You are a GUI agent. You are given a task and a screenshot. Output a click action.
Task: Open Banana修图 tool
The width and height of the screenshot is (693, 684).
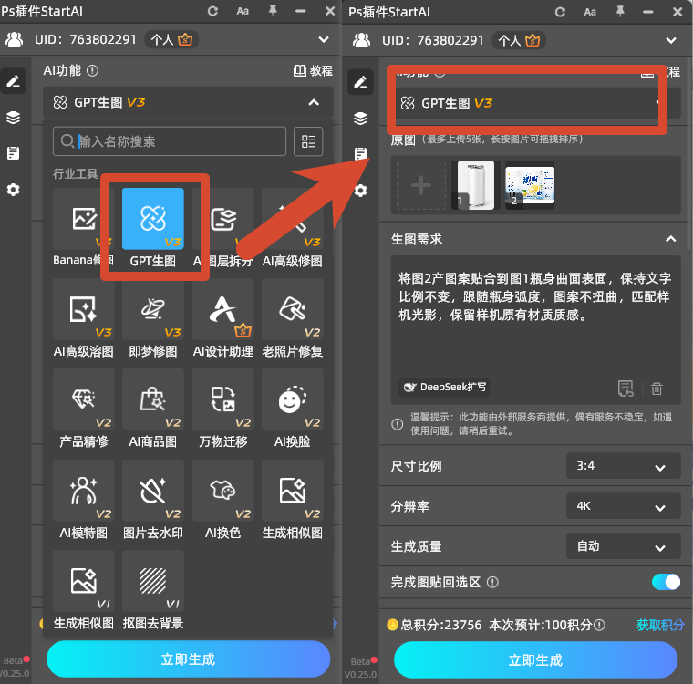84,219
